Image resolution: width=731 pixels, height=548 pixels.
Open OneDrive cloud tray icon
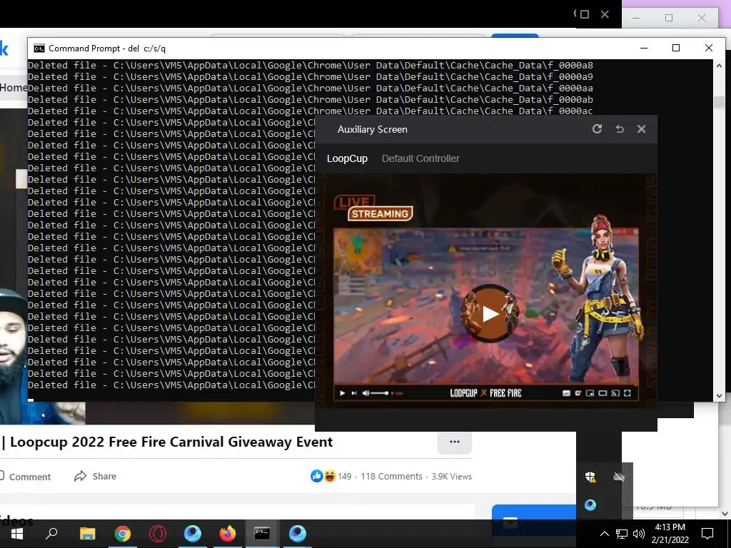point(619,477)
